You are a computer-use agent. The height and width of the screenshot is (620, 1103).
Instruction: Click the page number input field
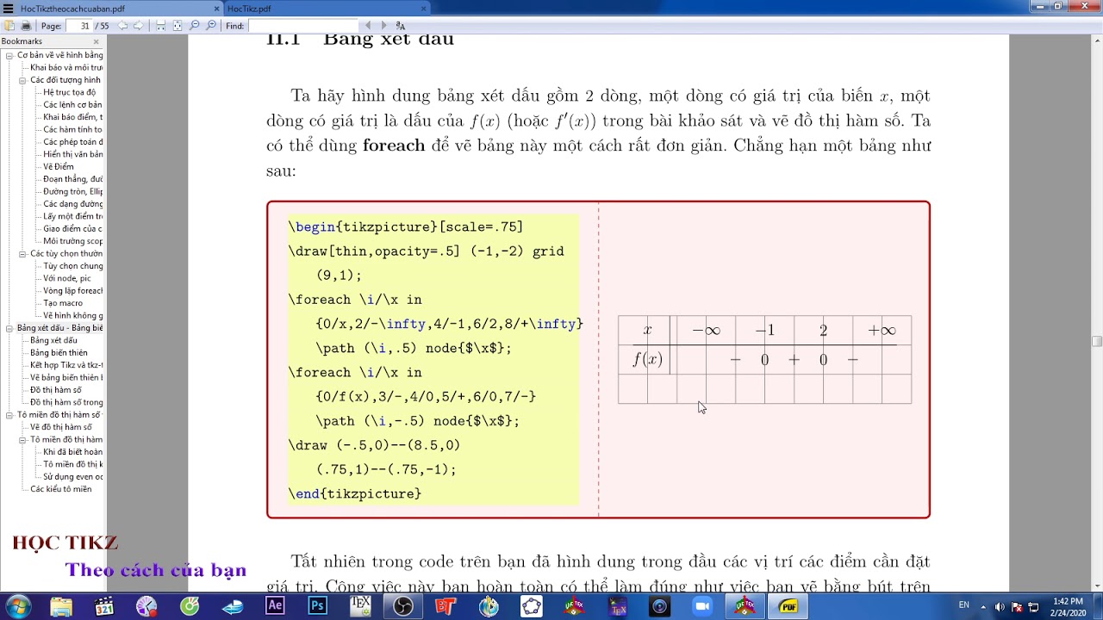[79, 26]
